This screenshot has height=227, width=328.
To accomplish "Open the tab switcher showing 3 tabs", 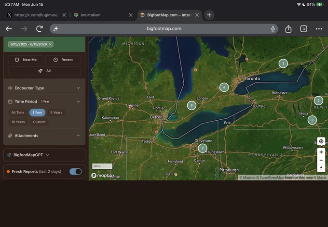I will pyautogui.click(x=303, y=29).
